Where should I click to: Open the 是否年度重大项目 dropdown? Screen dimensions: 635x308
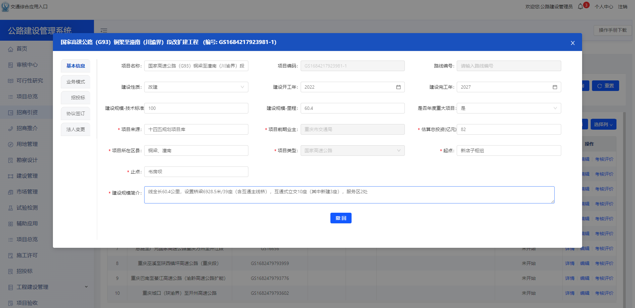point(509,108)
